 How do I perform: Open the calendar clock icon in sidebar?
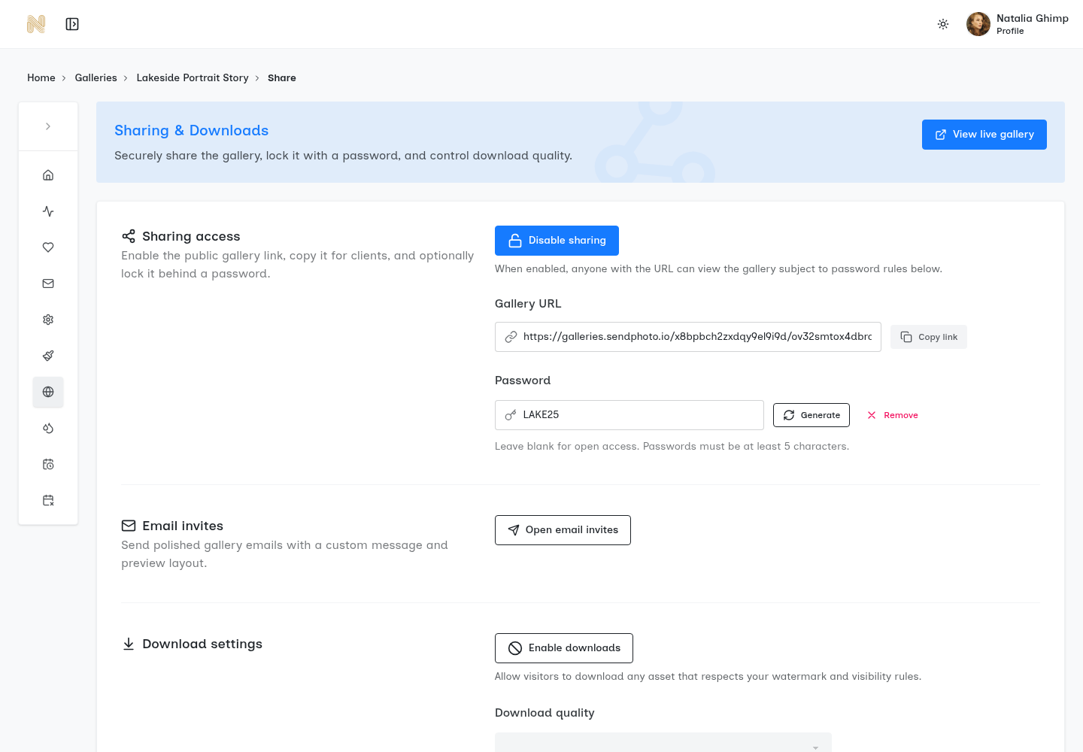(x=48, y=464)
